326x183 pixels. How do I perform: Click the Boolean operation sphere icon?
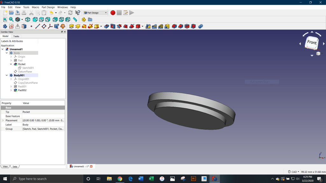point(201,26)
